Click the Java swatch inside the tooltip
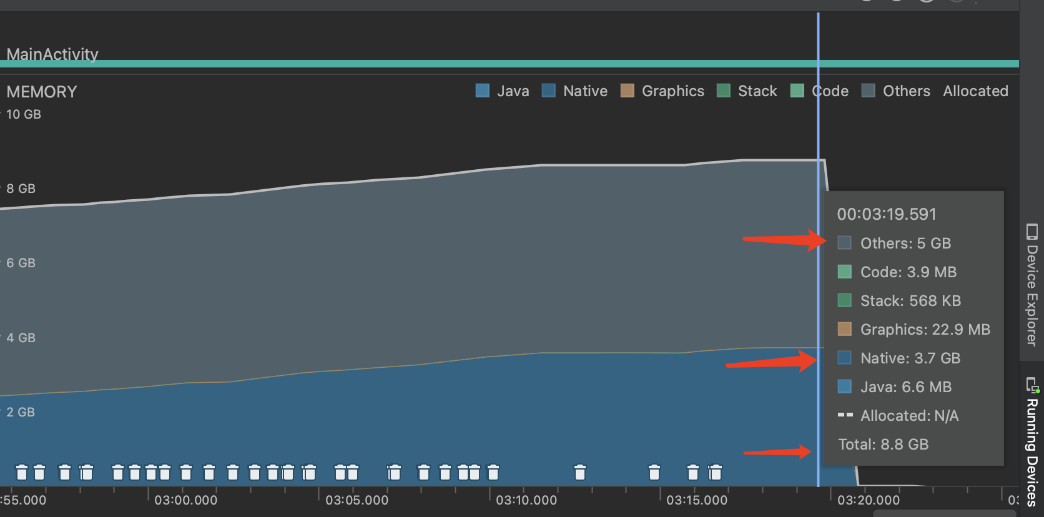The width and height of the screenshot is (1044, 517). pos(844,386)
